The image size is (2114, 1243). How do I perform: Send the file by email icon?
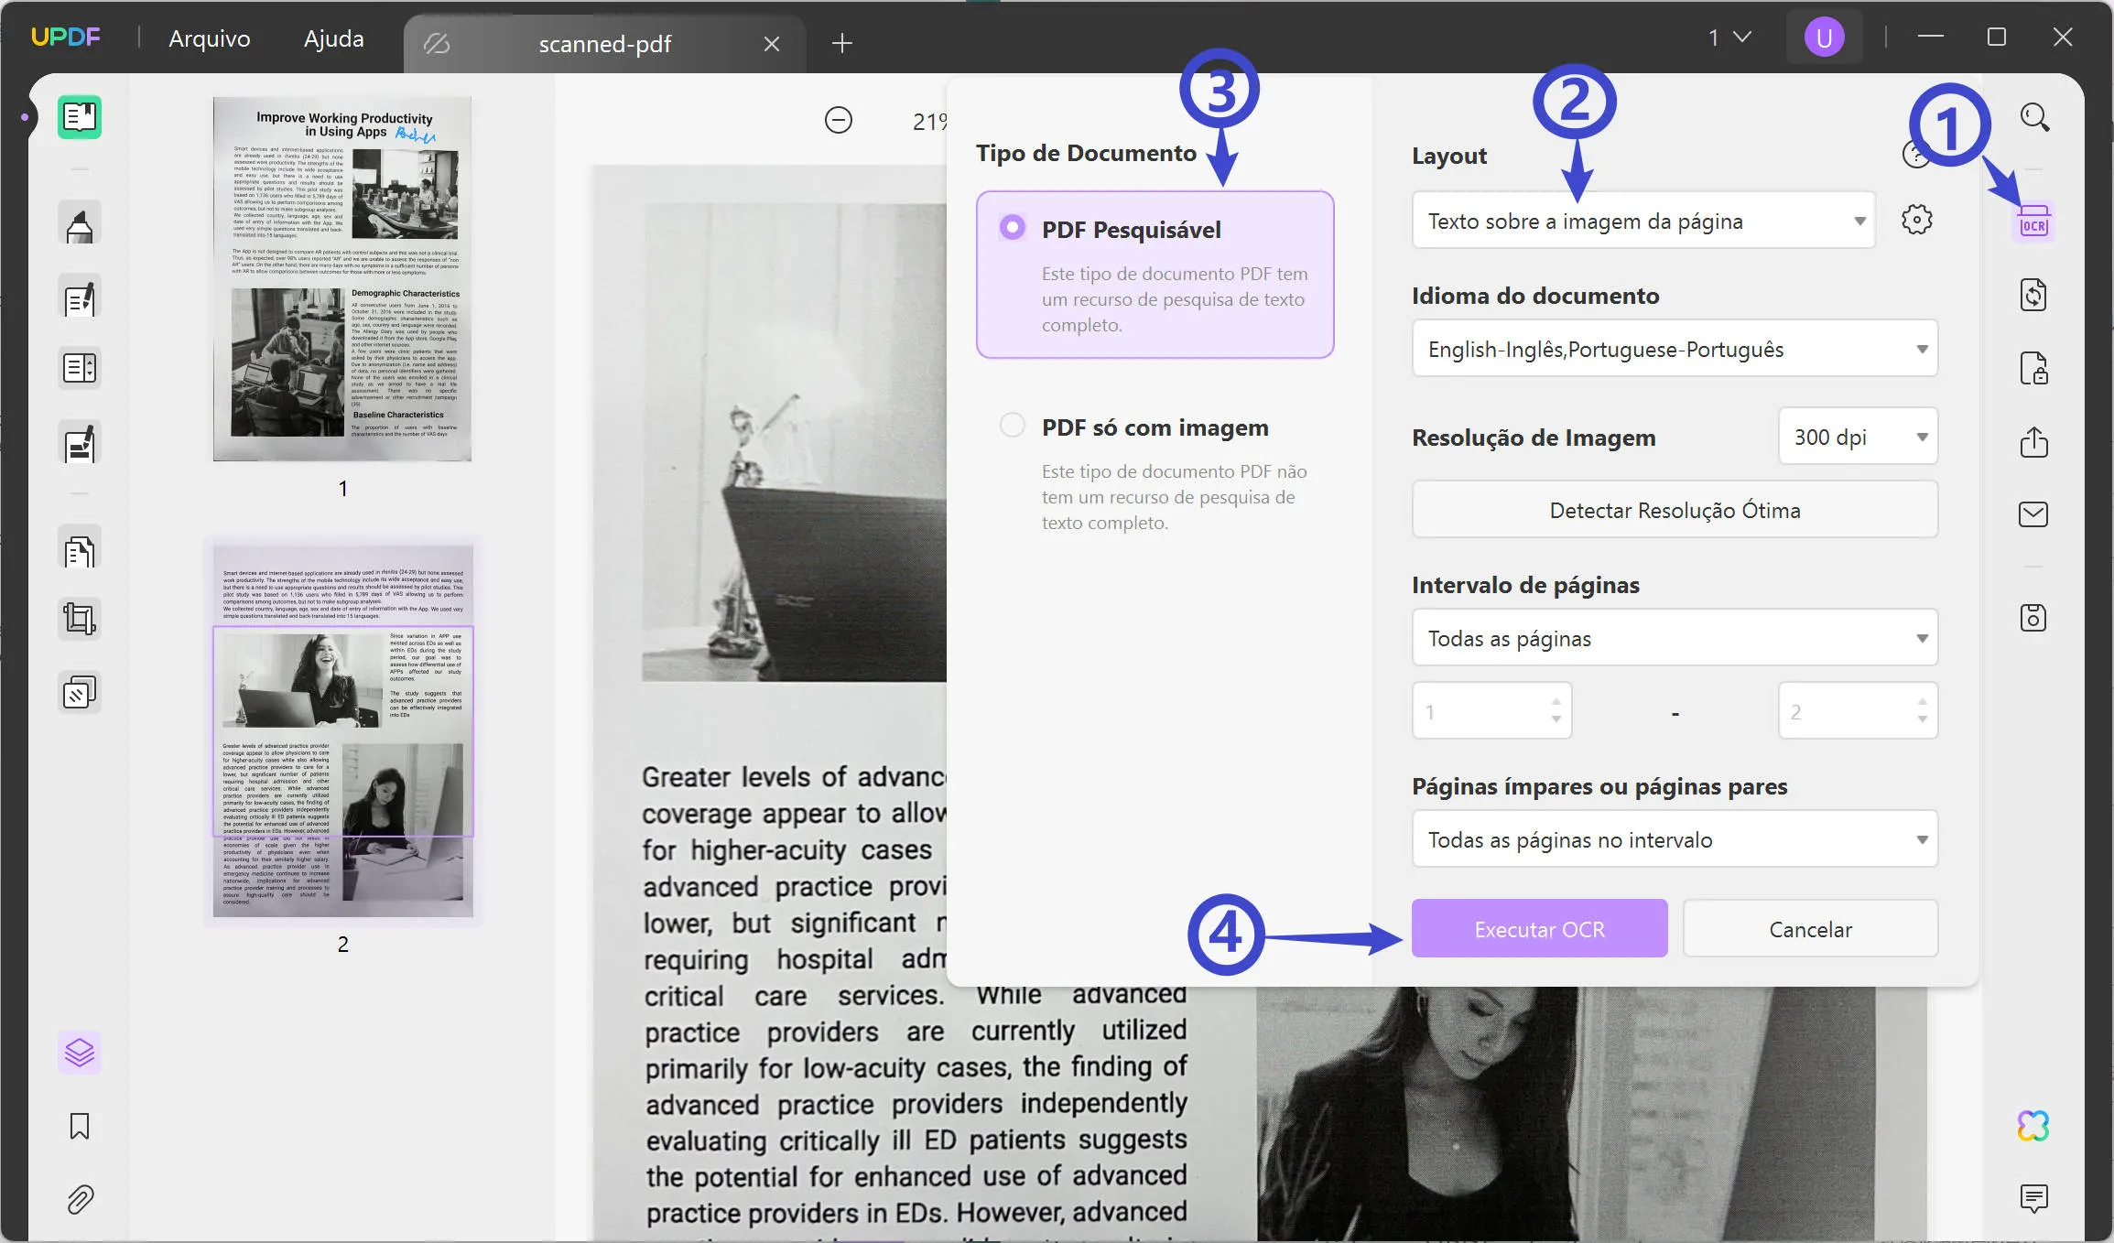(x=2033, y=514)
